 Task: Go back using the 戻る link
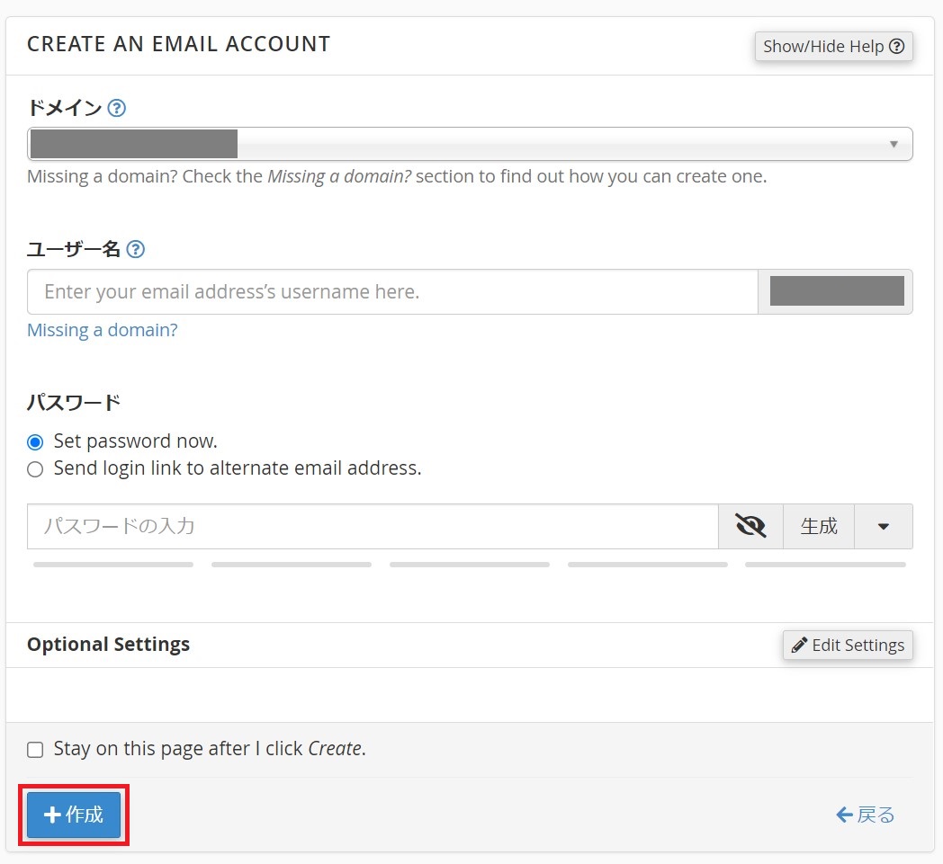(865, 815)
